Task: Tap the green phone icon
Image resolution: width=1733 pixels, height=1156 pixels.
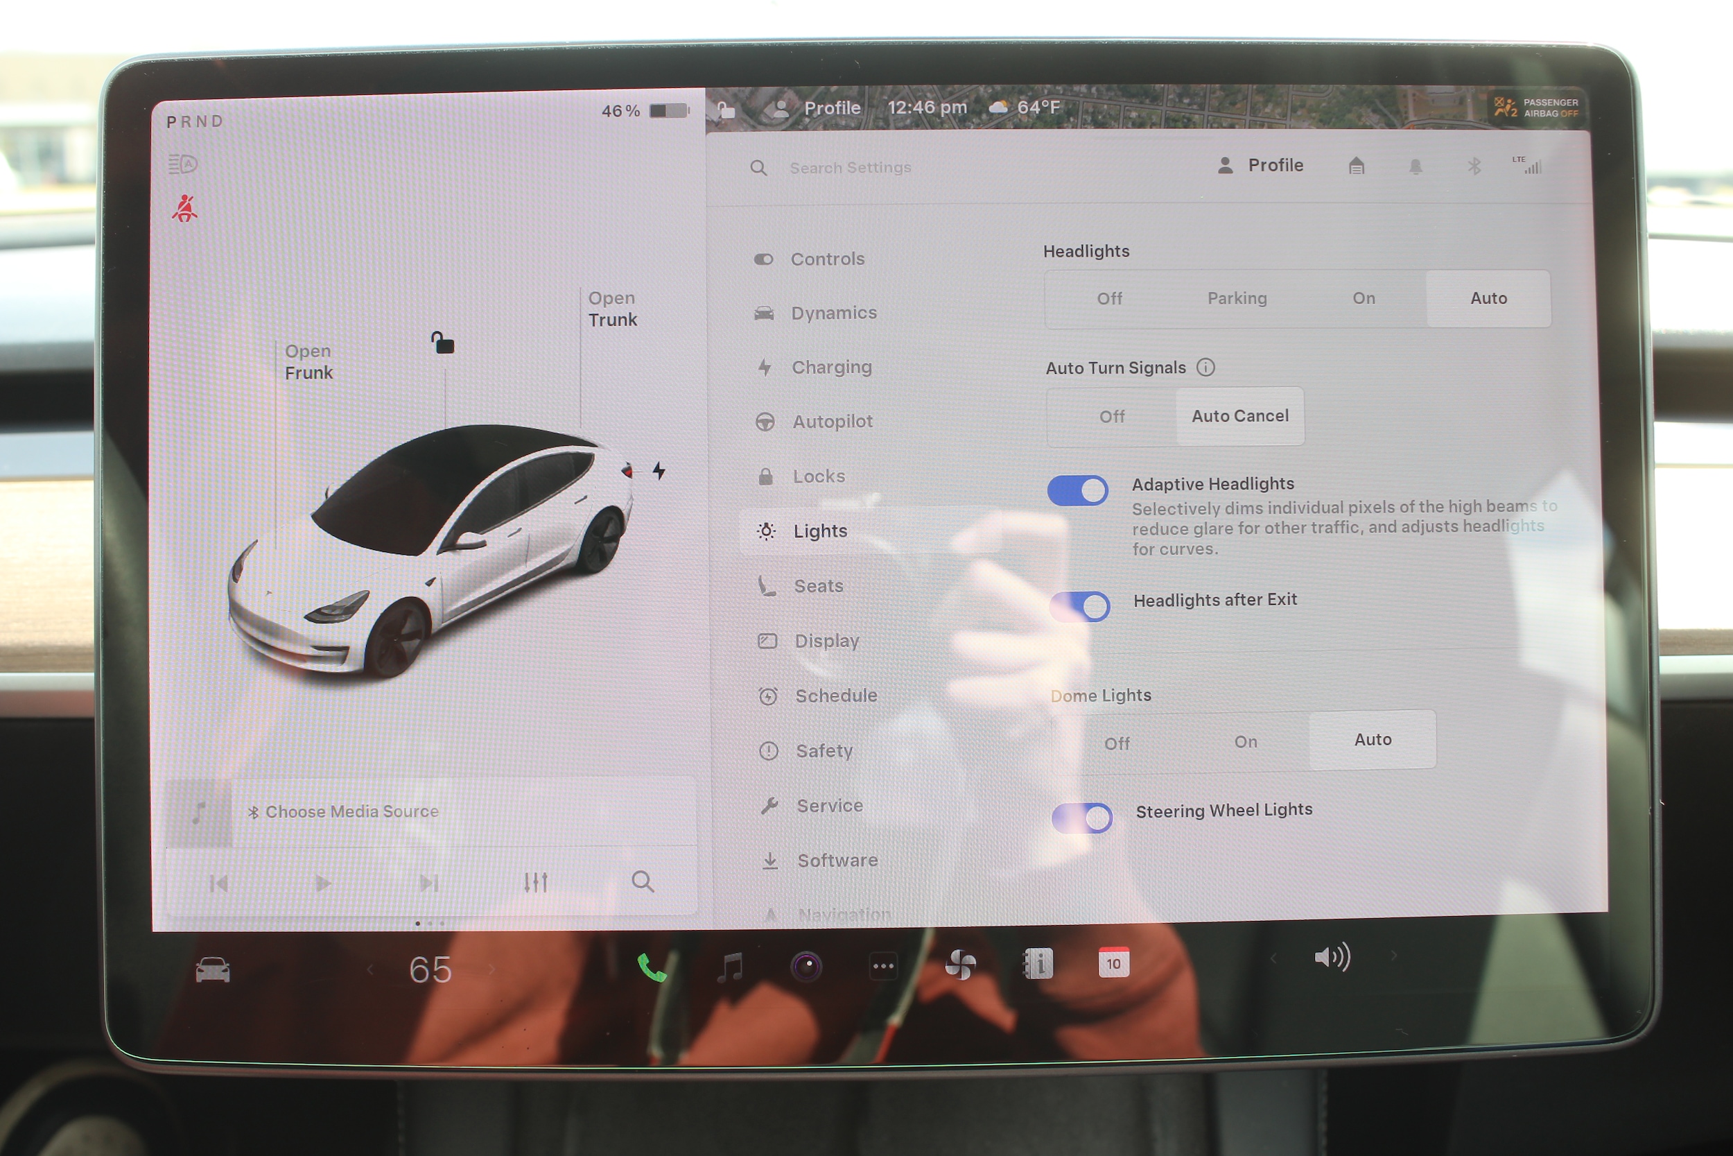Action: pos(652,967)
